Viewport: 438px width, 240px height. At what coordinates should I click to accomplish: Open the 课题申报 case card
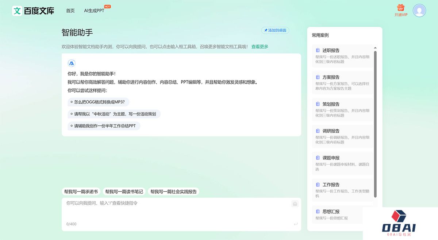pyautogui.click(x=342, y=163)
